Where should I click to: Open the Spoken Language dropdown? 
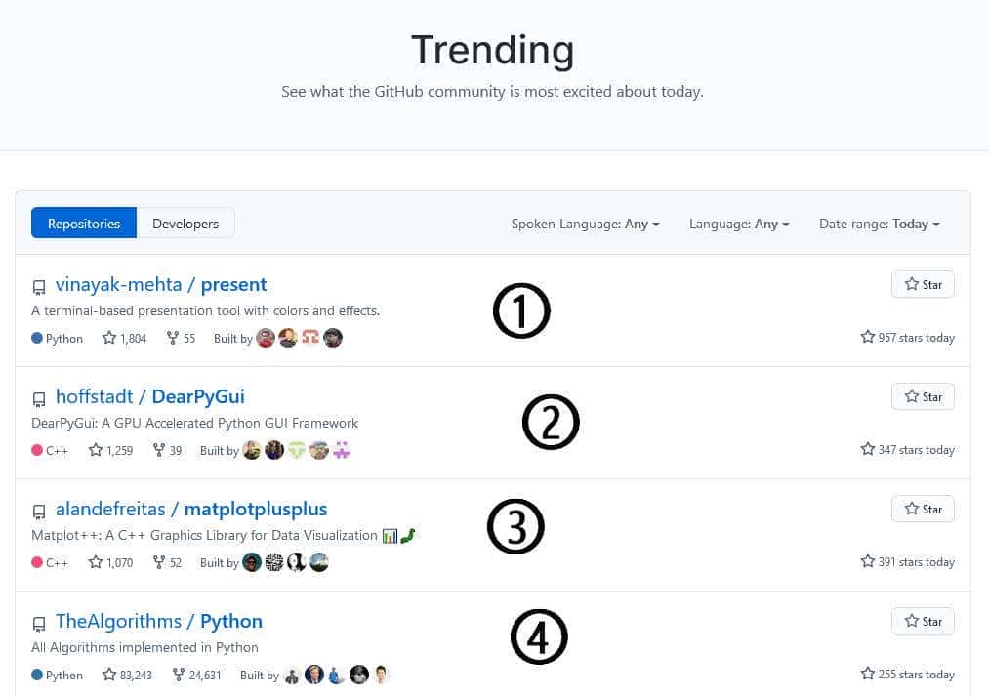click(585, 224)
